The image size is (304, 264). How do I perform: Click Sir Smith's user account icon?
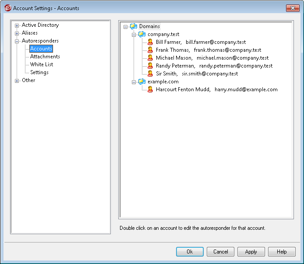point(150,74)
